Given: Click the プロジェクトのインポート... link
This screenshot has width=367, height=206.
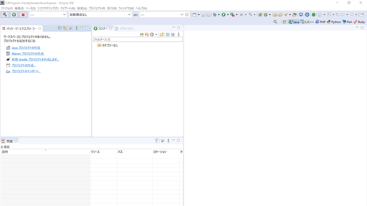Looking at the screenshot, I should coord(26,71).
